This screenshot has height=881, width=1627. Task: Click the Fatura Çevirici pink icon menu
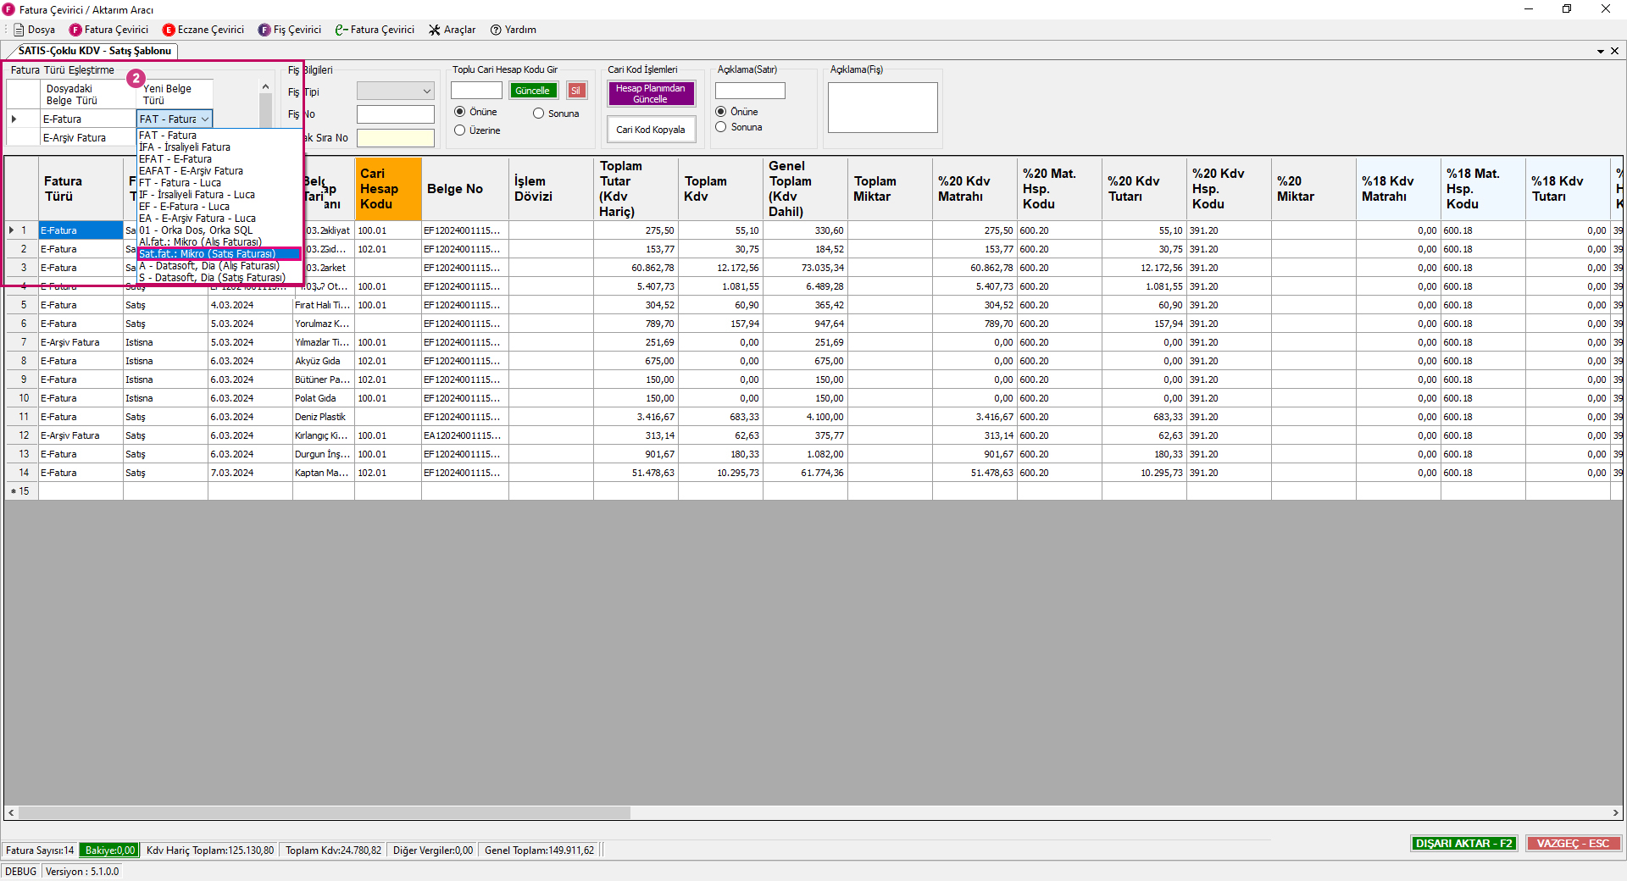[x=108, y=30]
